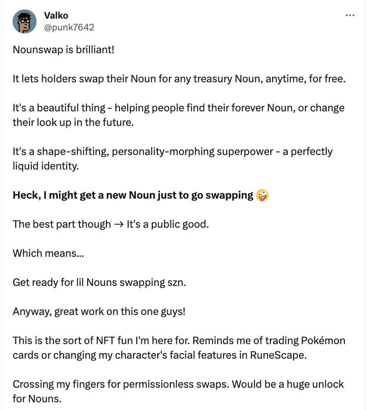Open the tweet's three-dot more options menu
This screenshot has width=368, height=410.
click(350, 15)
